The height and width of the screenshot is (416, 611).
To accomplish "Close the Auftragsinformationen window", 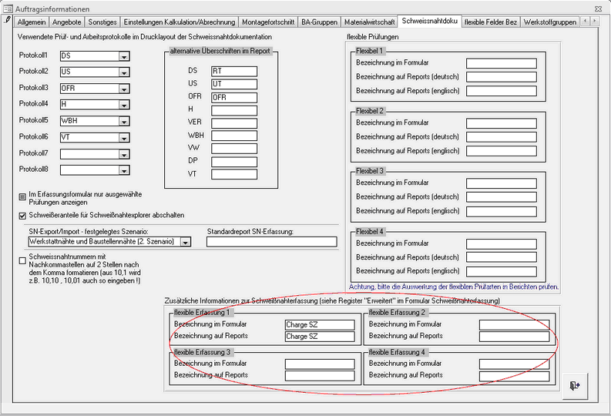I will point(598,6).
